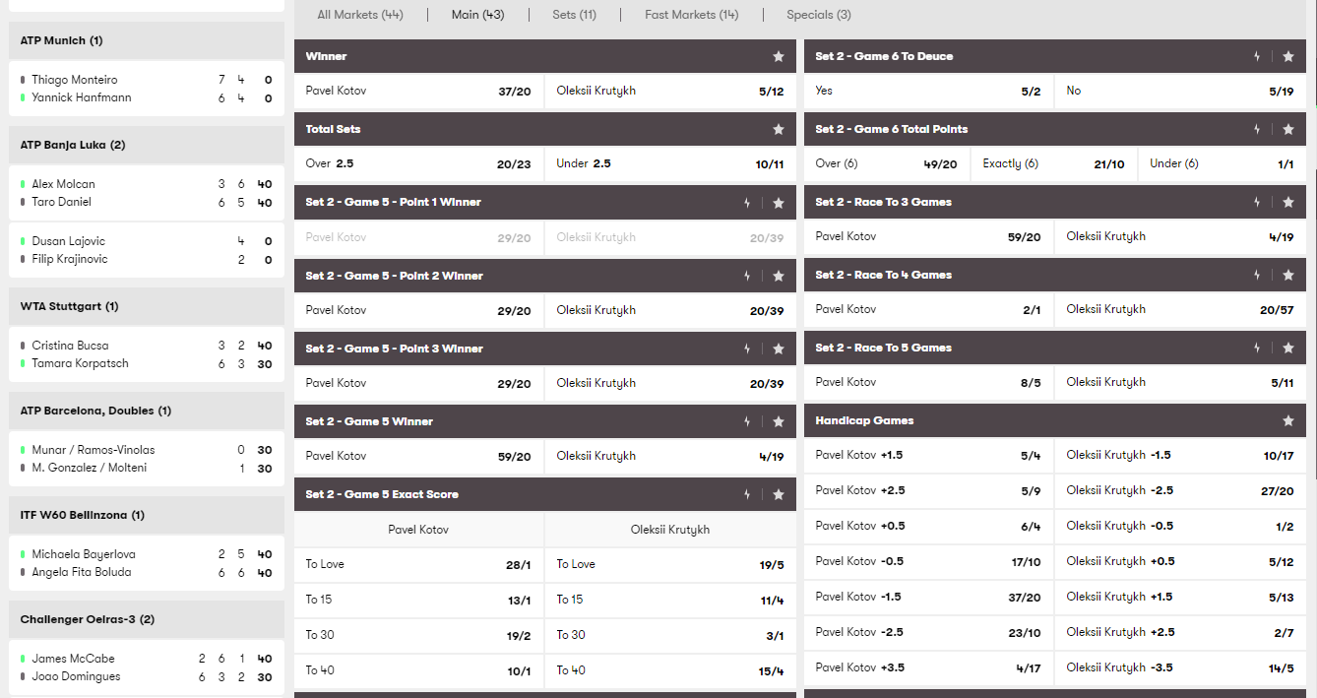Click the star on Set 2 Game 6 Total Points

pos(1287,129)
